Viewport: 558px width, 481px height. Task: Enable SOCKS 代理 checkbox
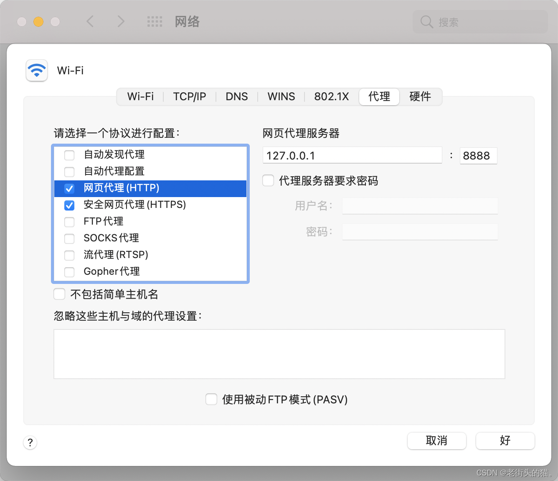[69, 238]
